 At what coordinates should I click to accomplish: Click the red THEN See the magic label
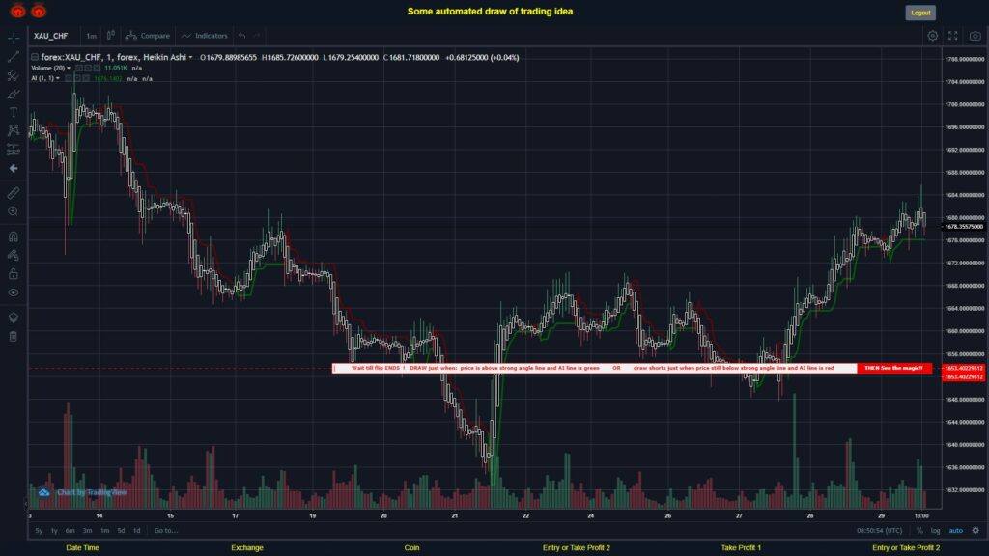coord(893,368)
